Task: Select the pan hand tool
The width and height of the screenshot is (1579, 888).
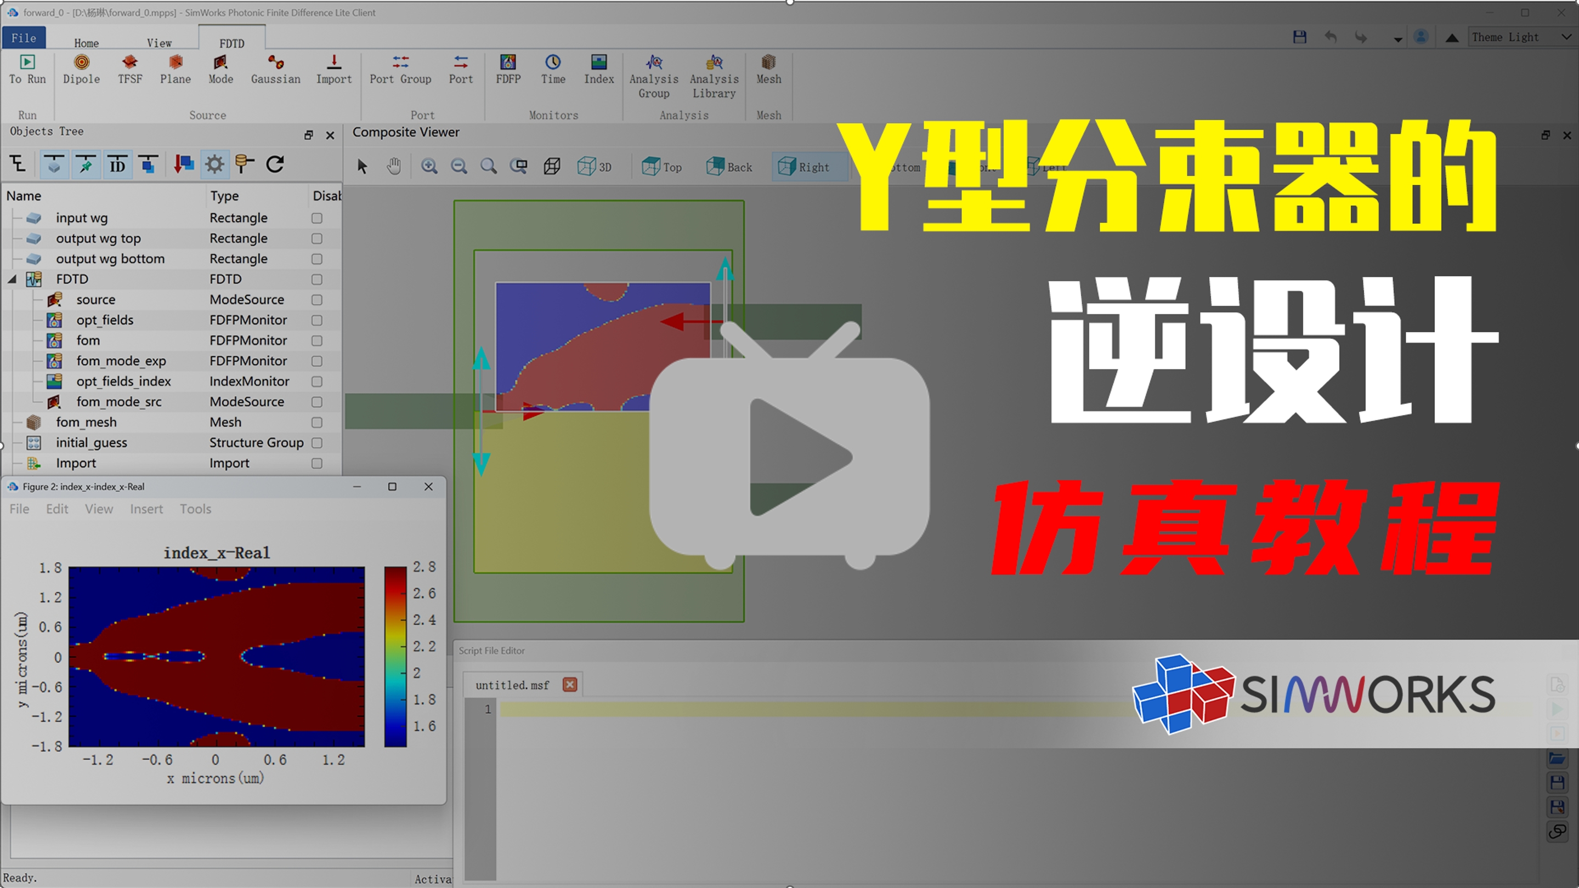Action: click(x=394, y=167)
